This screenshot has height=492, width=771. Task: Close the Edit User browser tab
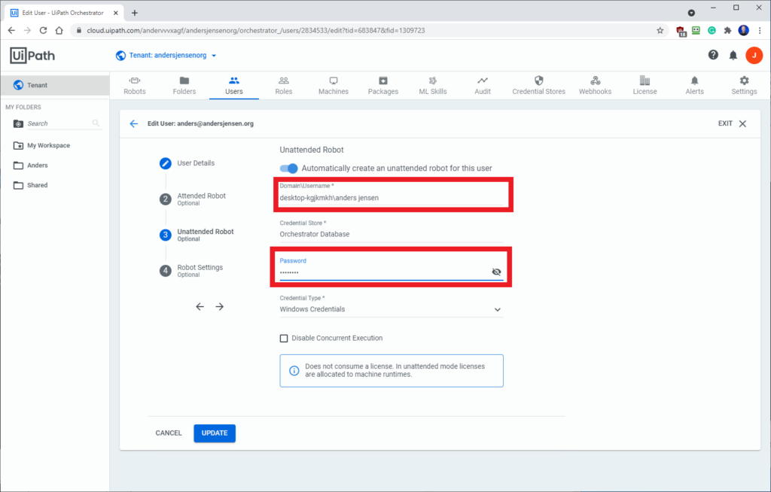pos(116,13)
